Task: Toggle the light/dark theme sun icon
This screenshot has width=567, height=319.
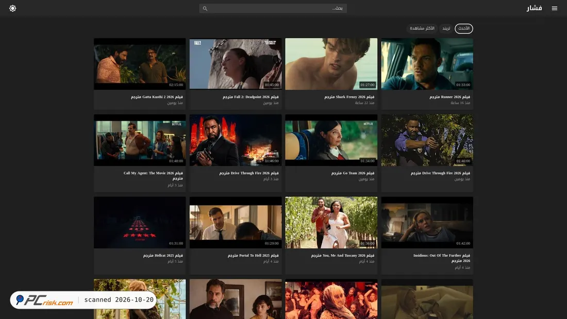Action: (13, 8)
